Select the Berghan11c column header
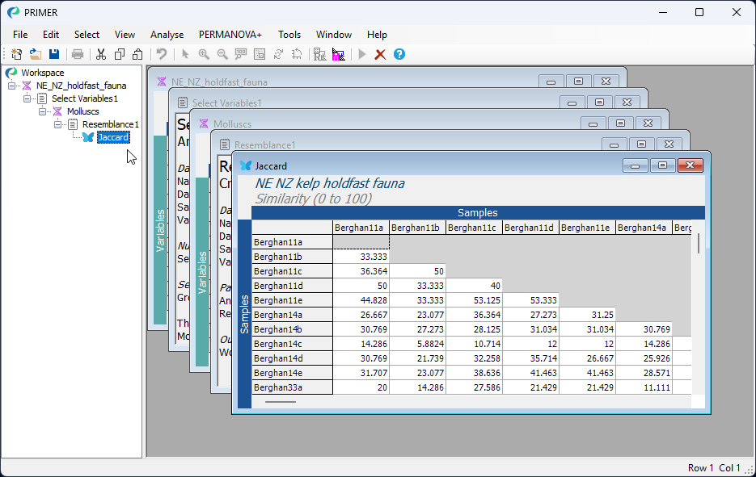 (x=474, y=228)
